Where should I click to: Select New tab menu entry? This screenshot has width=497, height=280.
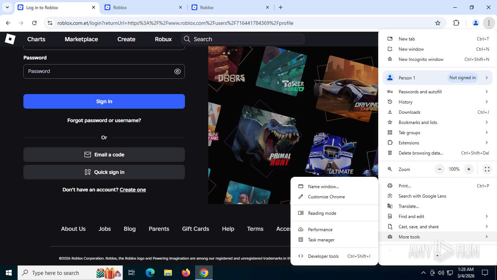point(438,39)
